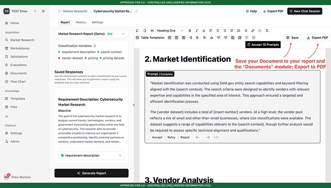Screen dimensions: 331x188
Task: Add a table column before
Action: click(x=190, y=37)
